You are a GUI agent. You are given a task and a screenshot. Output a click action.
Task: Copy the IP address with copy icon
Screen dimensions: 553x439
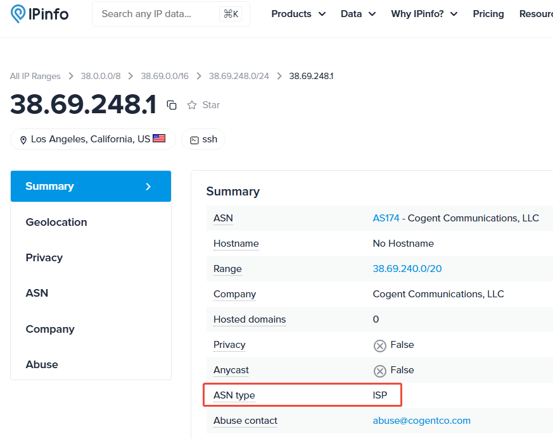(x=172, y=105)
